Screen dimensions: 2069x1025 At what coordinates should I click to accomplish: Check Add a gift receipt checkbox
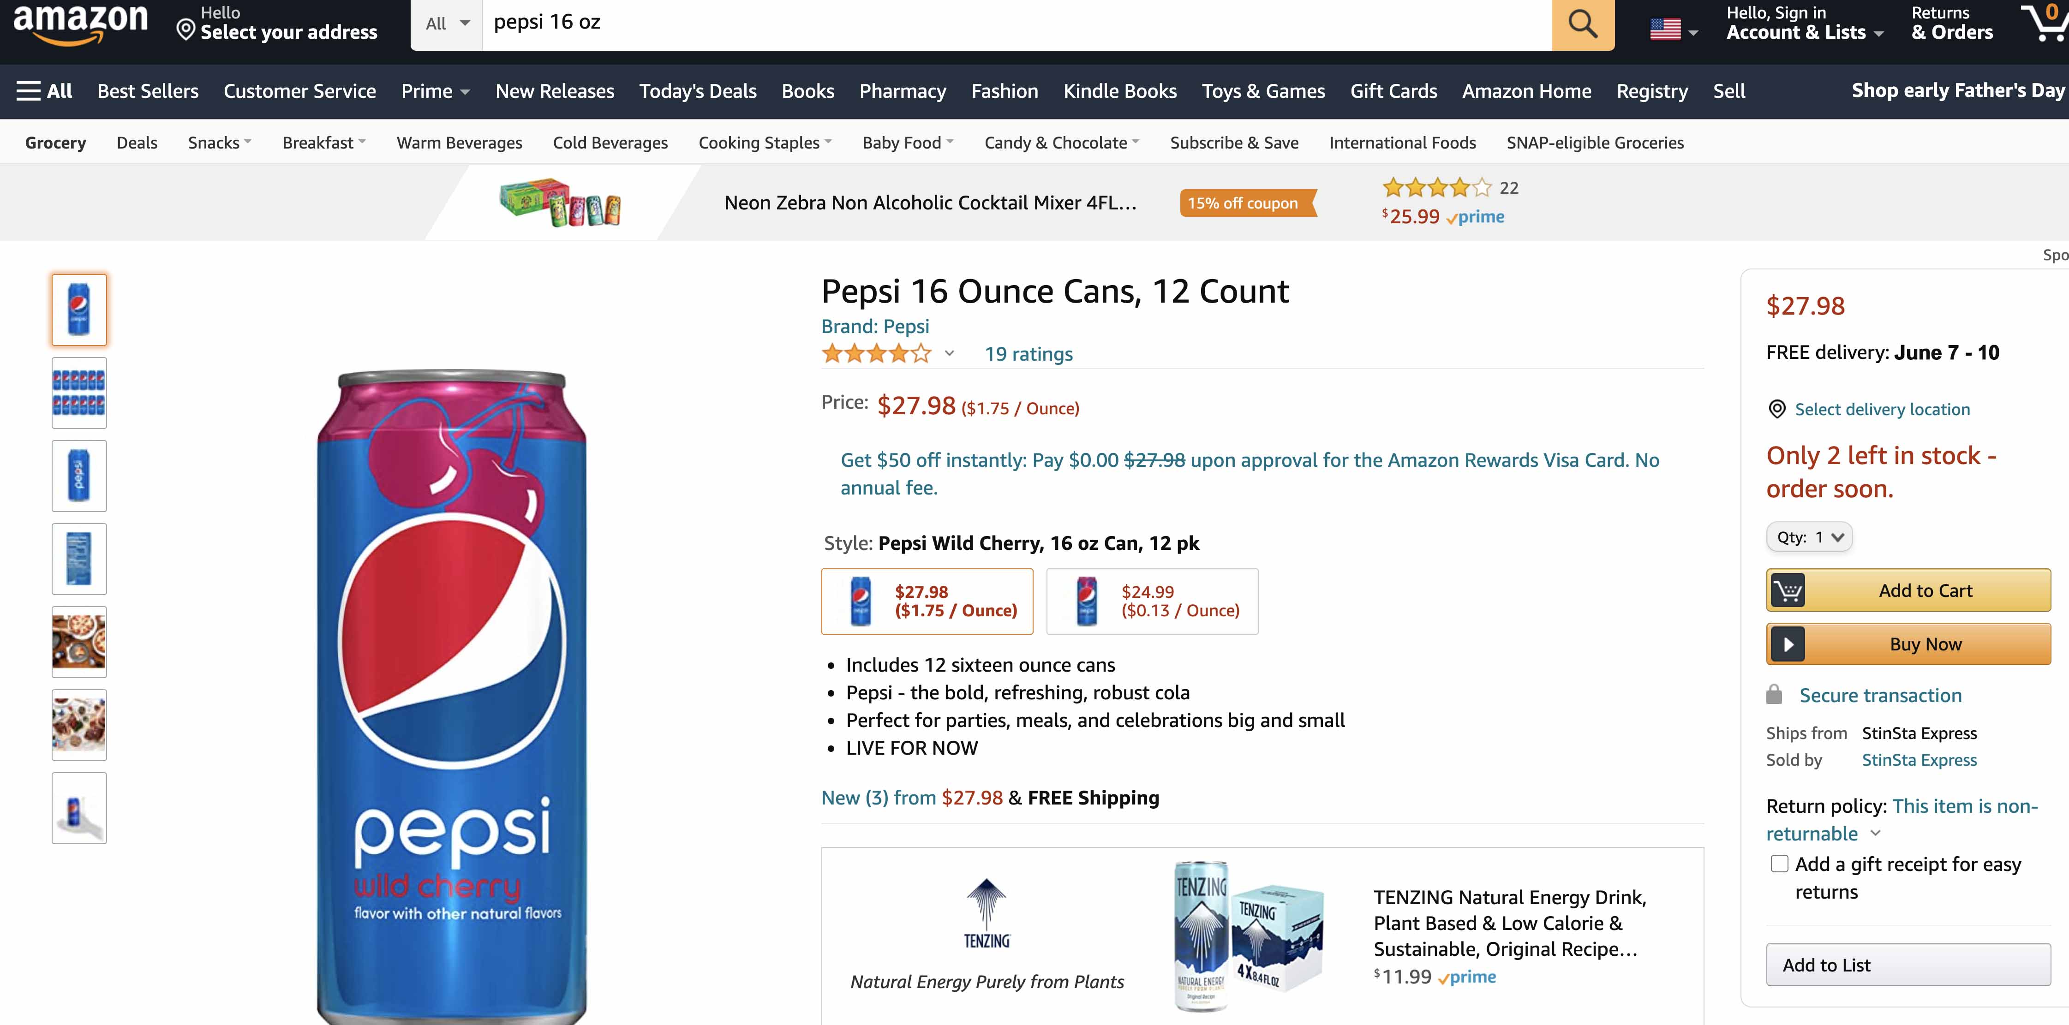(1780, 864)
